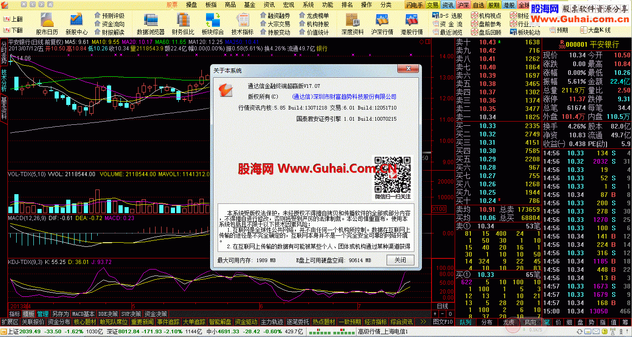
Task: Open the 港股行情 Hong Kong quotes icon
Action: click(412, 24)
